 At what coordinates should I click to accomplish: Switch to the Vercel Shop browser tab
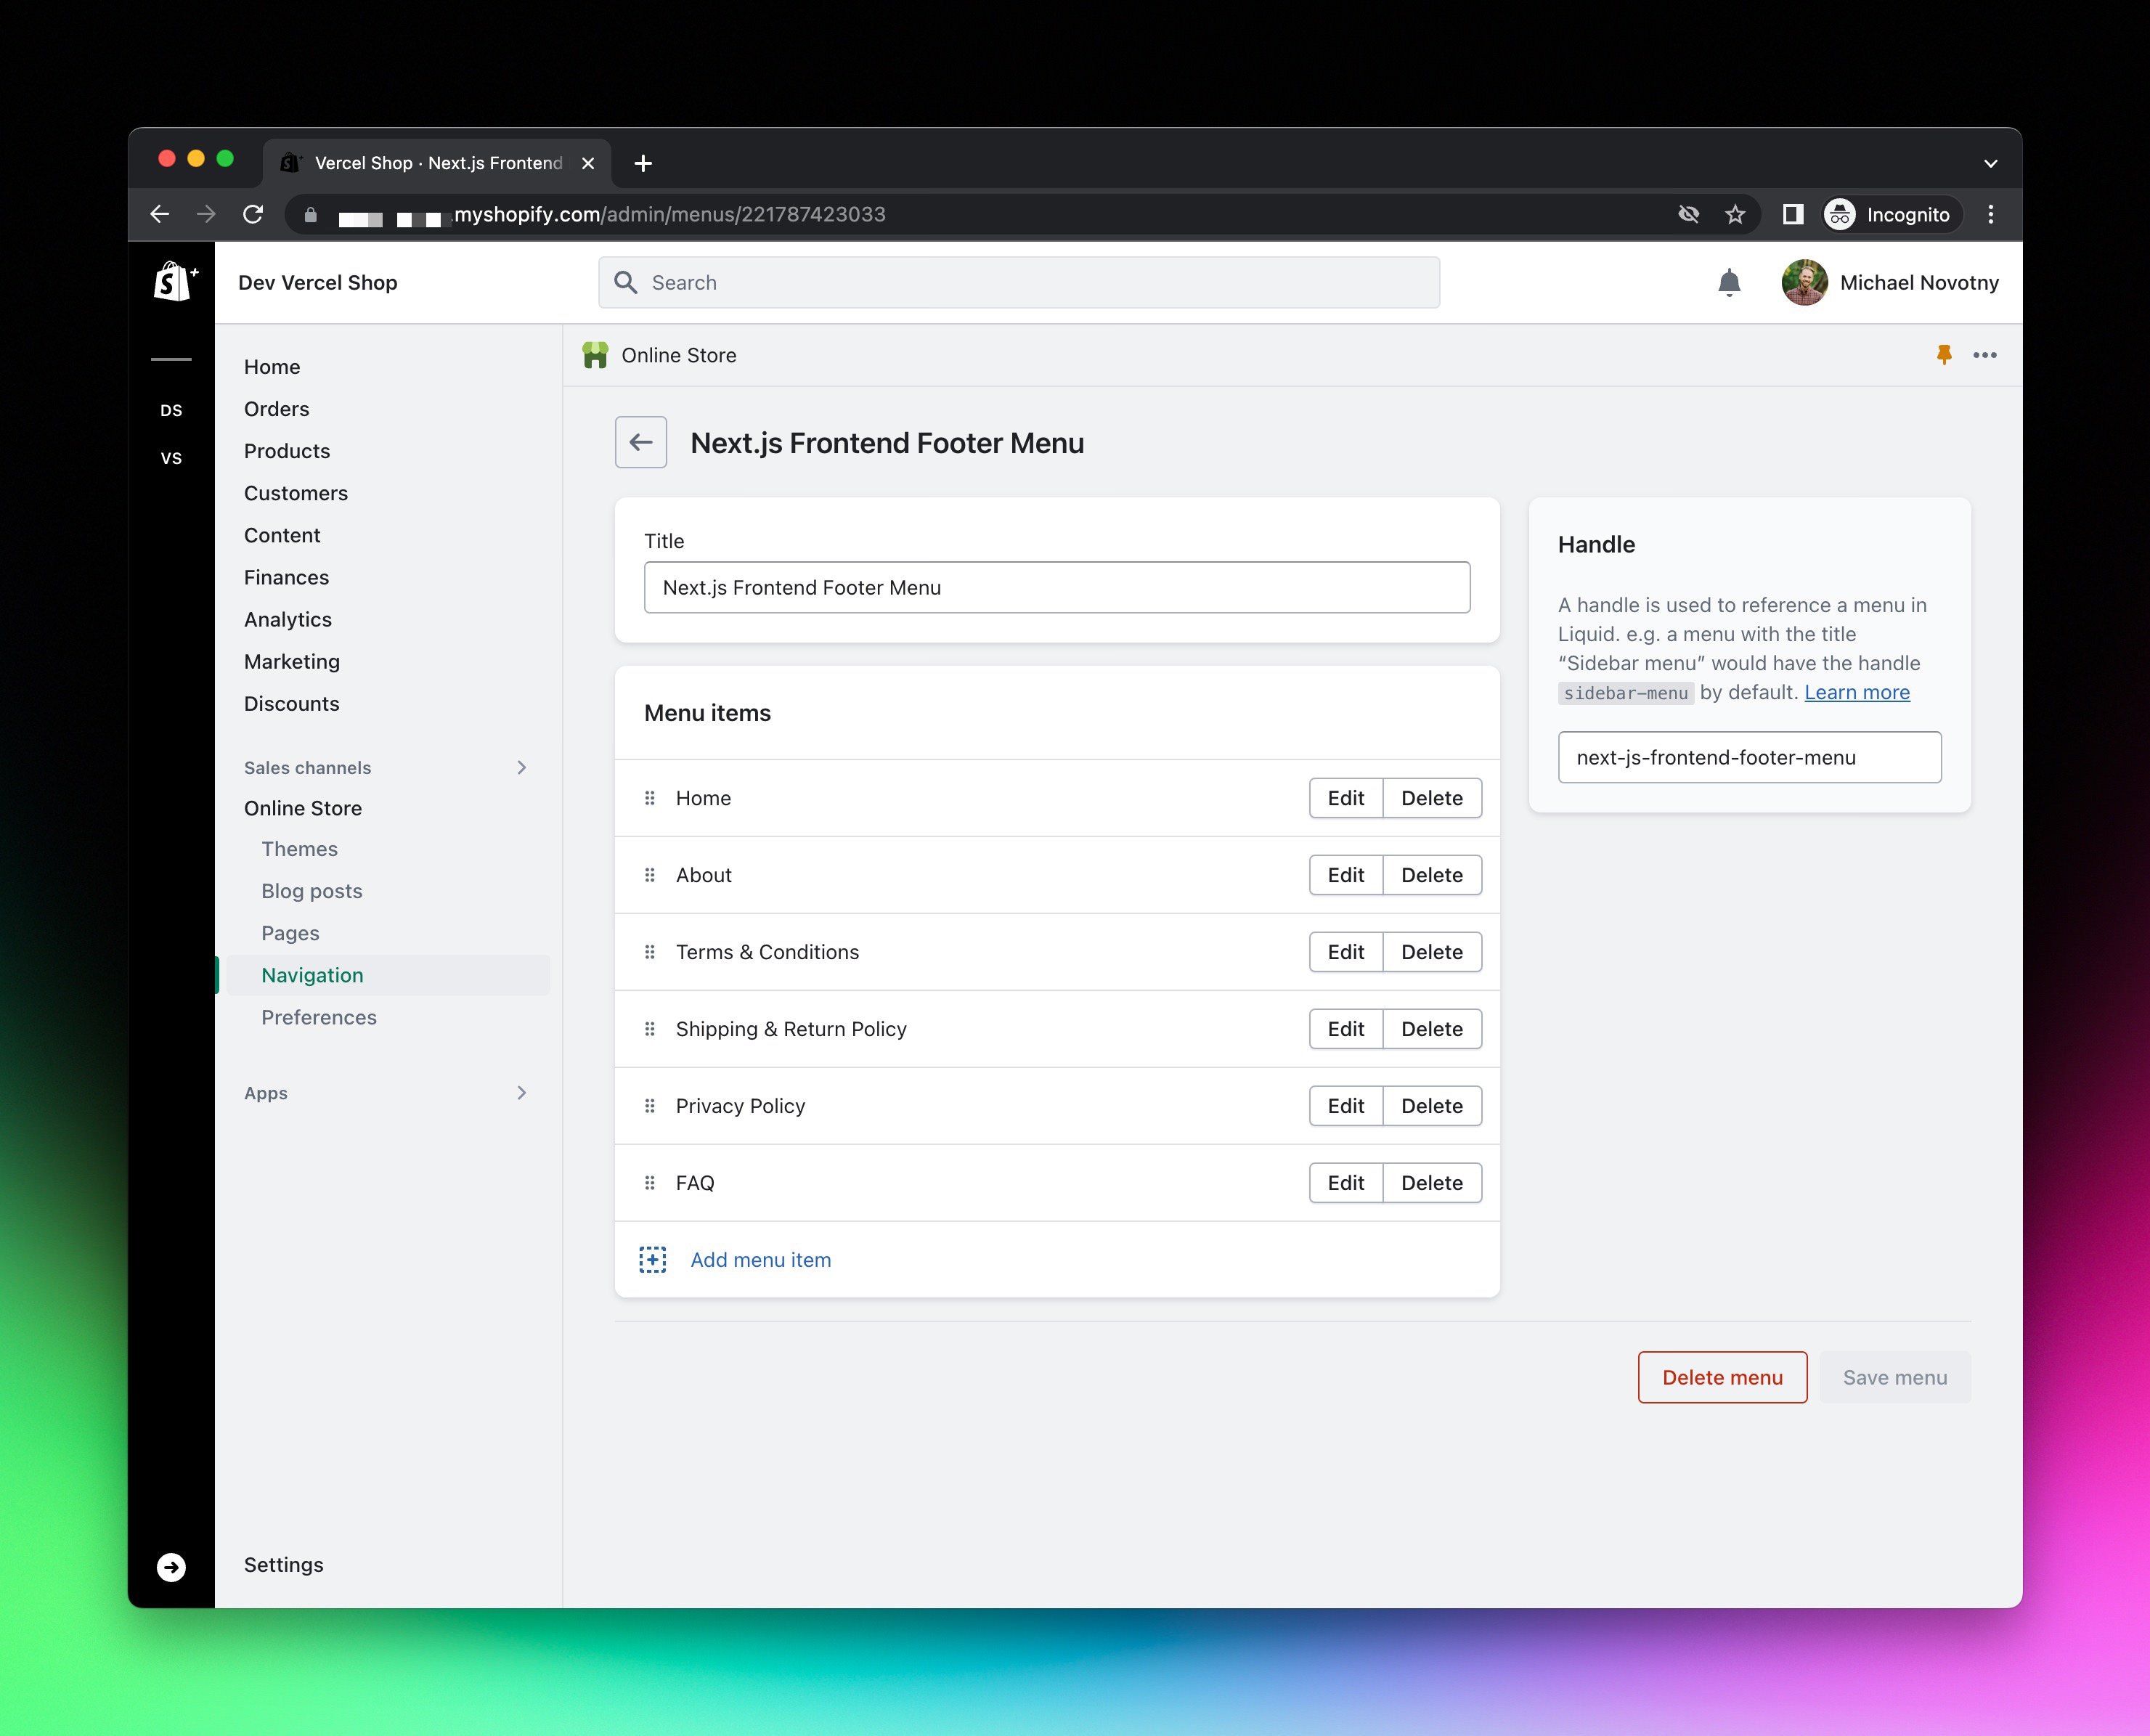[438, 163]
